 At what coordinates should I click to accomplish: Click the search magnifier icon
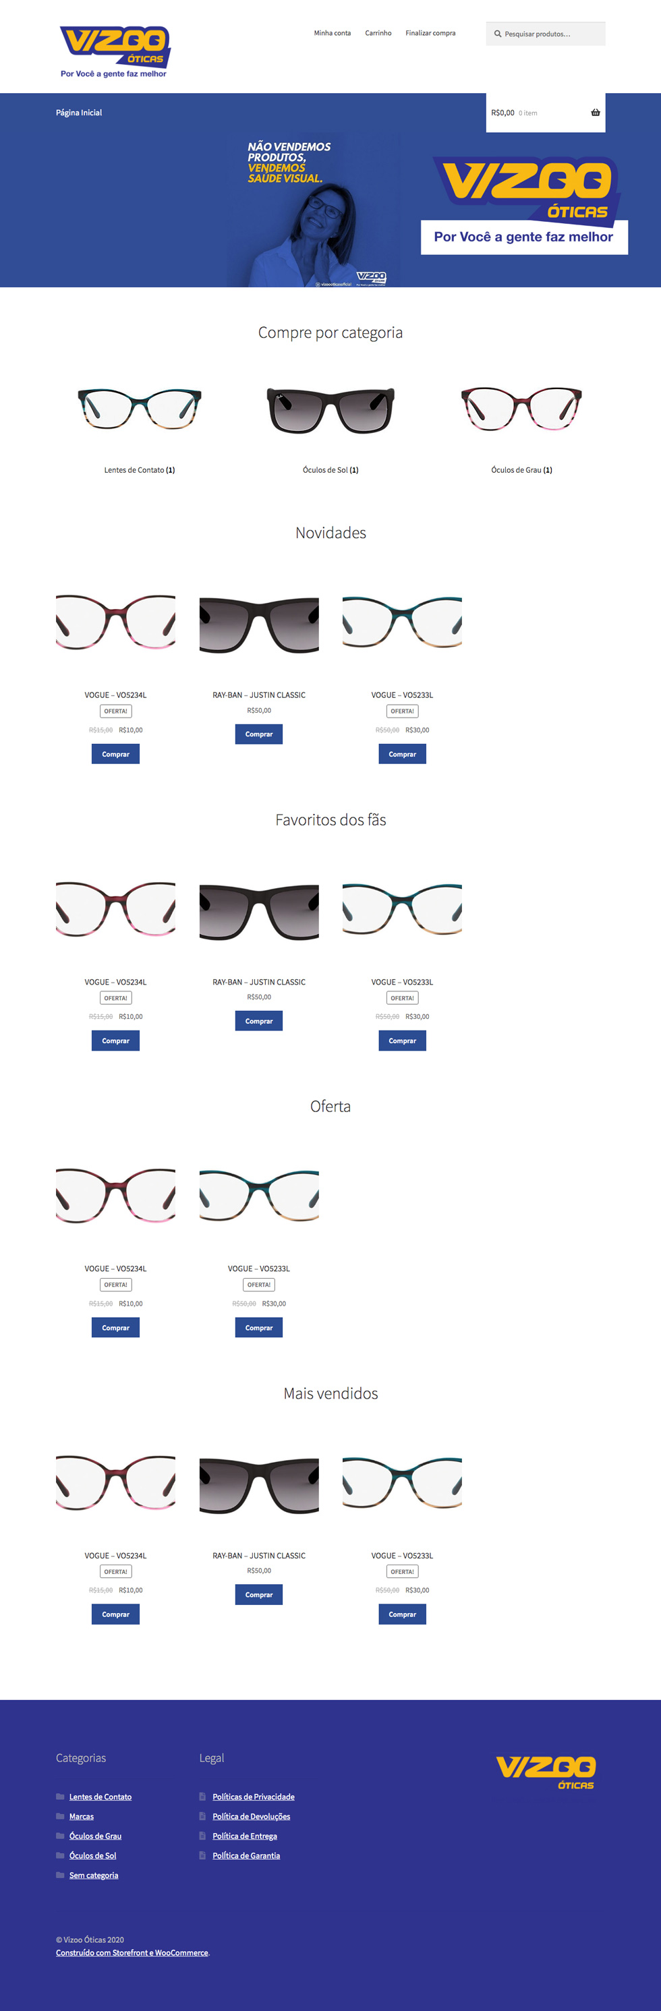497,34
